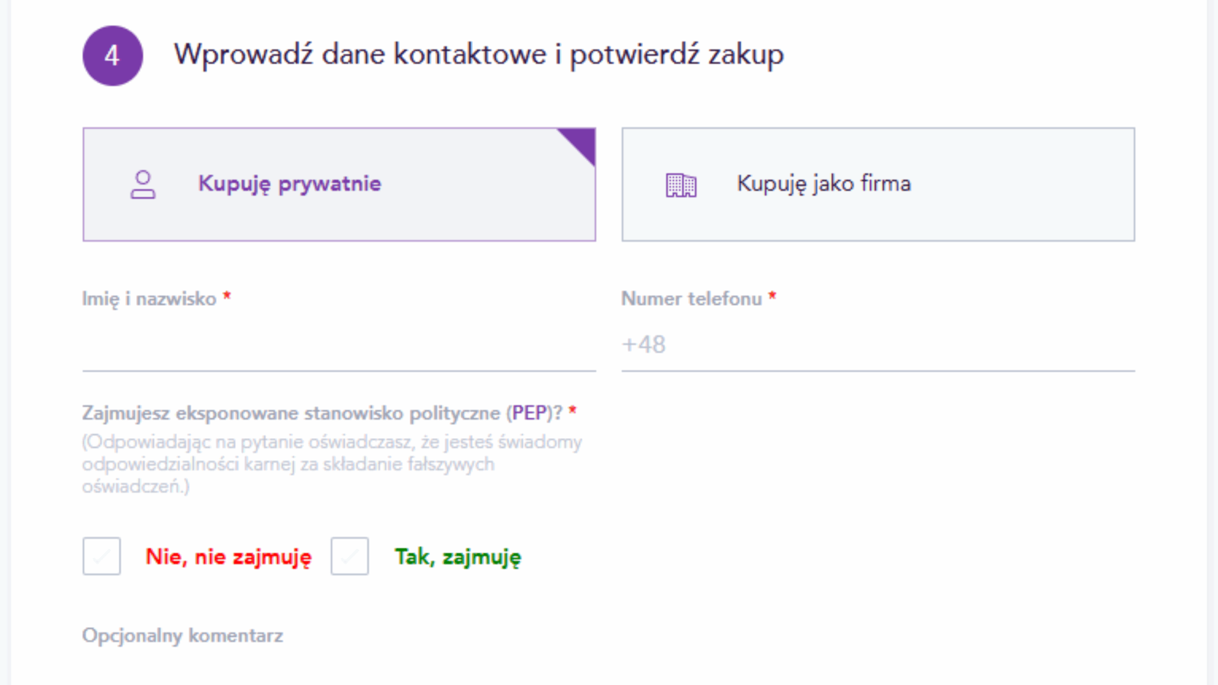Click the "Opcjonalny komentarz" comment field label
The image size is (1218, 685).
point(183,636)
